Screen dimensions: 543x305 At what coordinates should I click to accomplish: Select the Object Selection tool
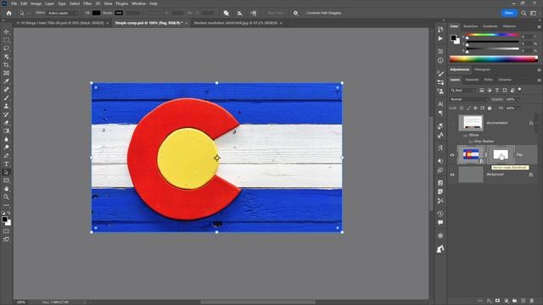6,57
